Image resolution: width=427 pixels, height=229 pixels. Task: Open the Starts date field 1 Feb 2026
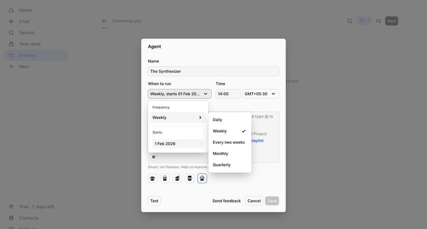pos(178,144)
